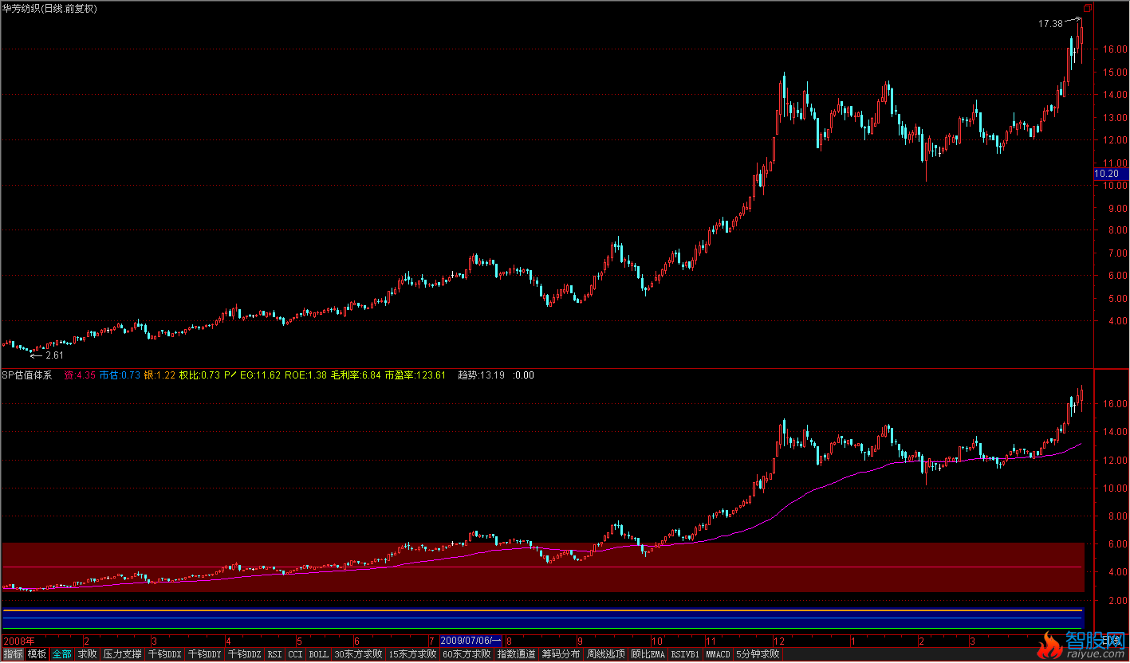Switch to 指数通道 indicator
This screenshot has height=663, width=1130.
click(x=517, y=654)
